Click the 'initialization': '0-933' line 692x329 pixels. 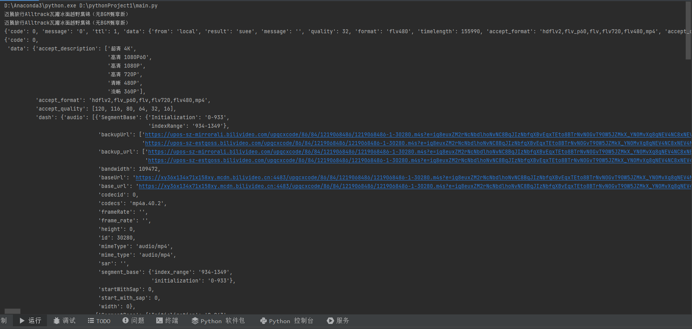(193, 281)
